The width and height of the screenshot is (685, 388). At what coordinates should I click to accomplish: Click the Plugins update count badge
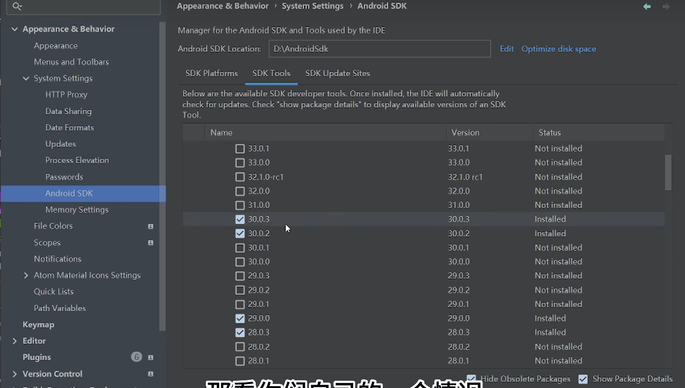[136, 357]
